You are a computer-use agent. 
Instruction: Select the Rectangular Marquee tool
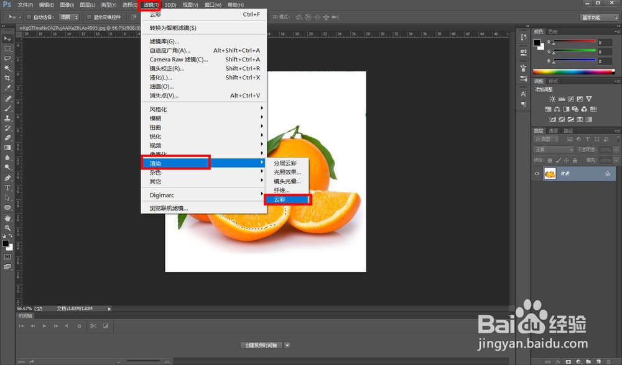(x=7, y=48)
